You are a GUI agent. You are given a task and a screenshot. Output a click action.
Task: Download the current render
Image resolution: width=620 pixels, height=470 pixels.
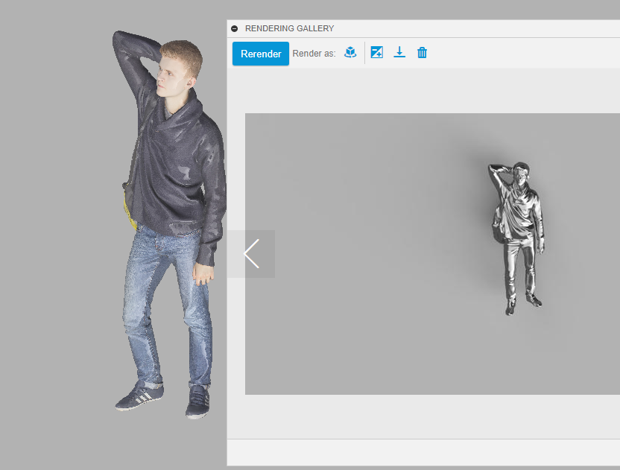tap(399, 52)
